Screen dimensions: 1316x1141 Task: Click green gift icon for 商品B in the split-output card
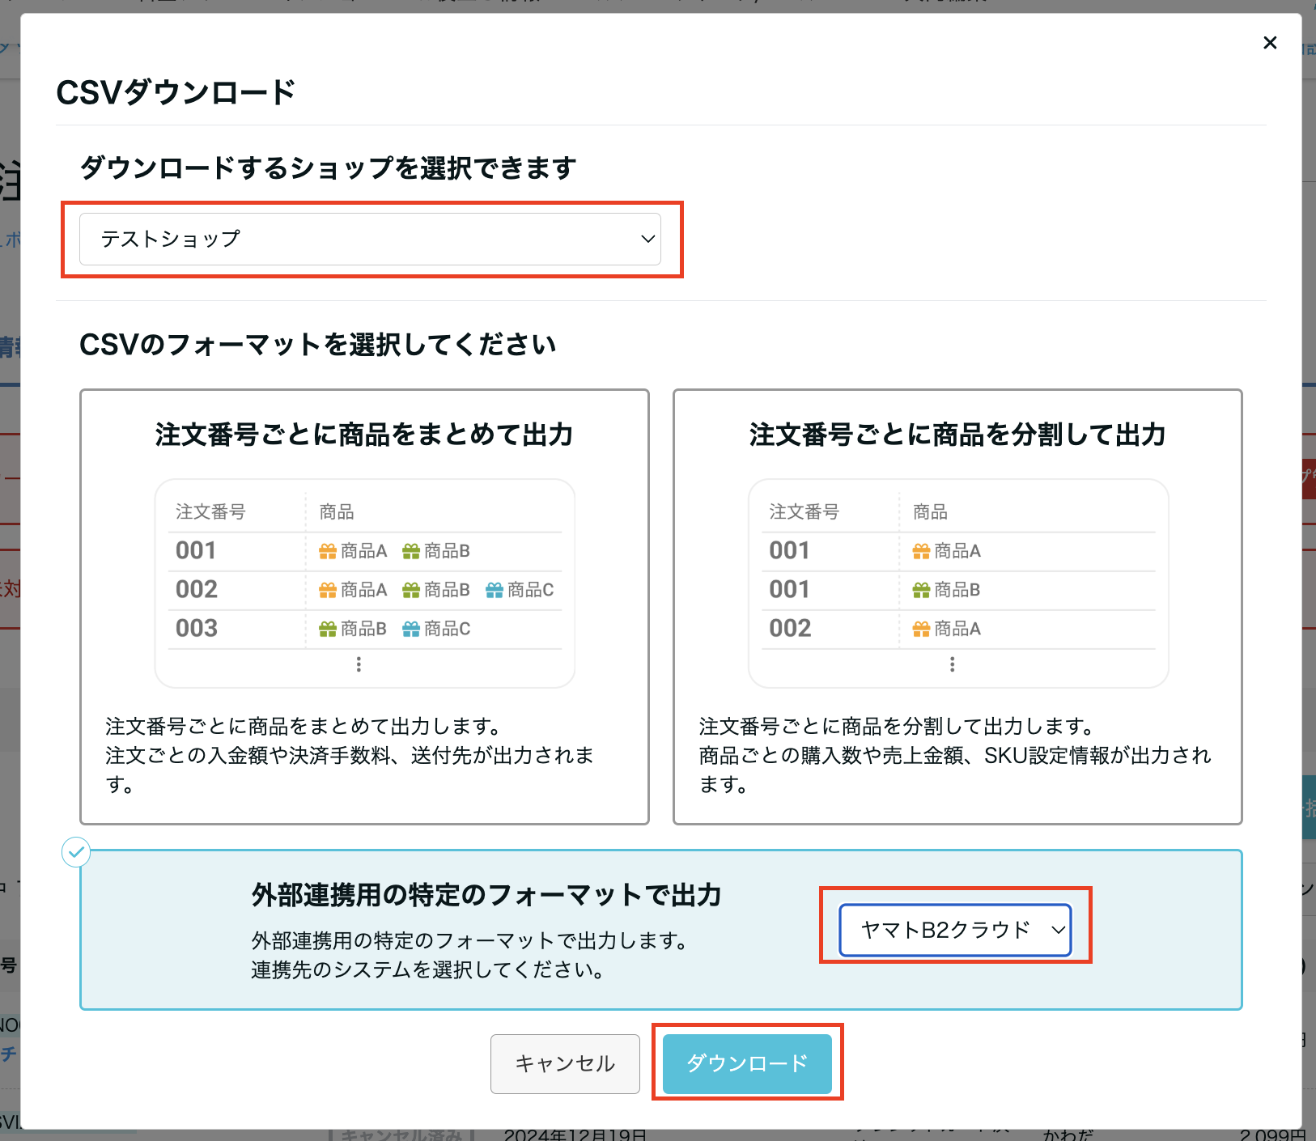coord(921,591)
